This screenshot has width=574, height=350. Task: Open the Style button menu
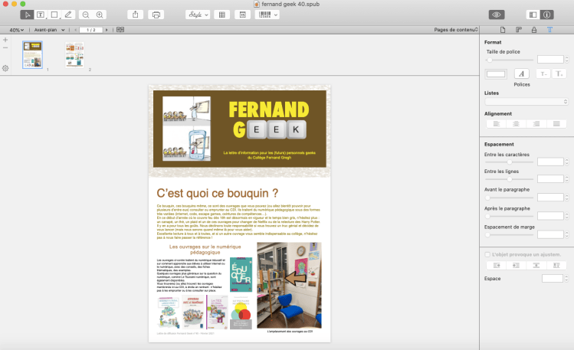pyautogui.click(x=196, y=15)
